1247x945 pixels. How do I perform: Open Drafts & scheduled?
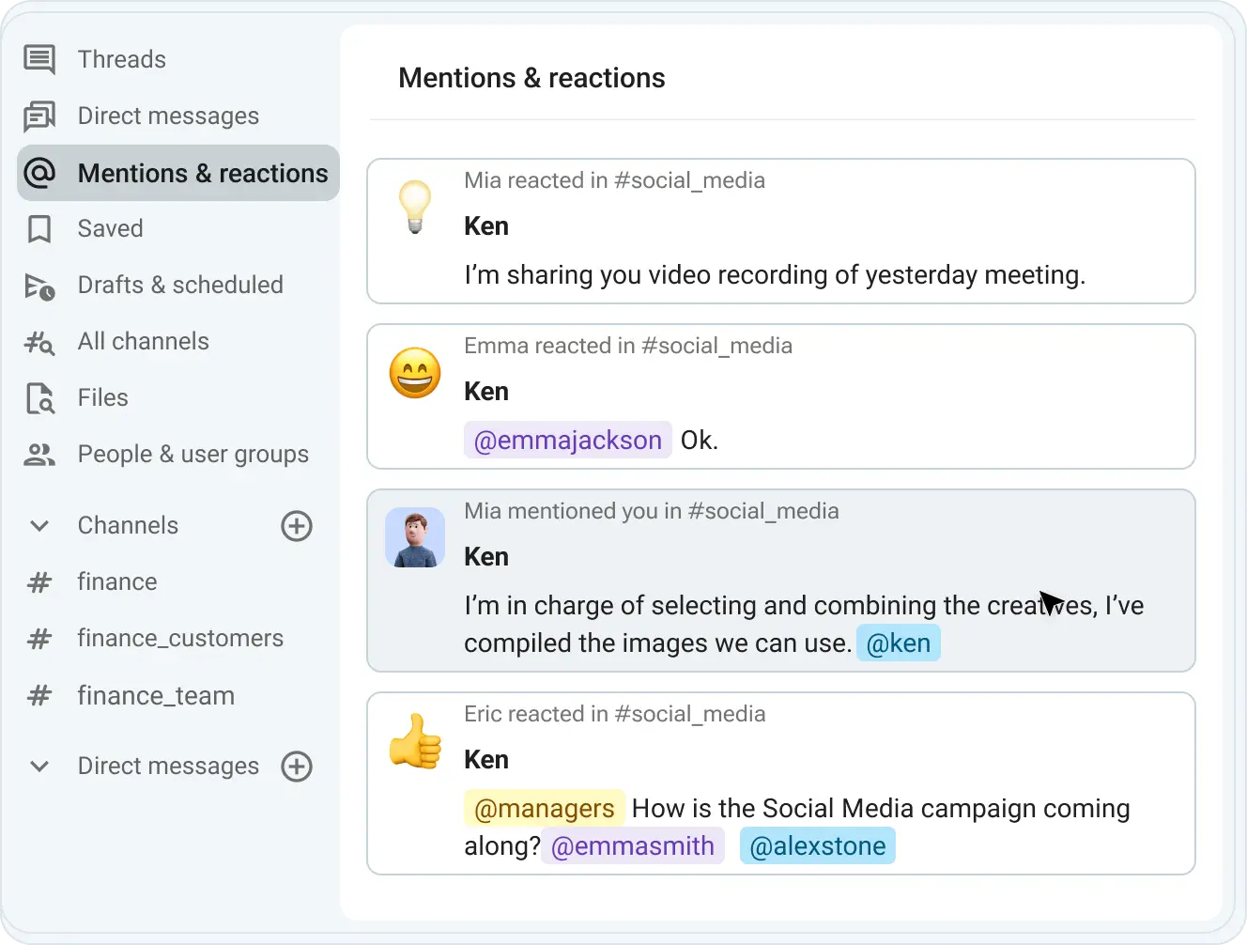coord(177,285)
